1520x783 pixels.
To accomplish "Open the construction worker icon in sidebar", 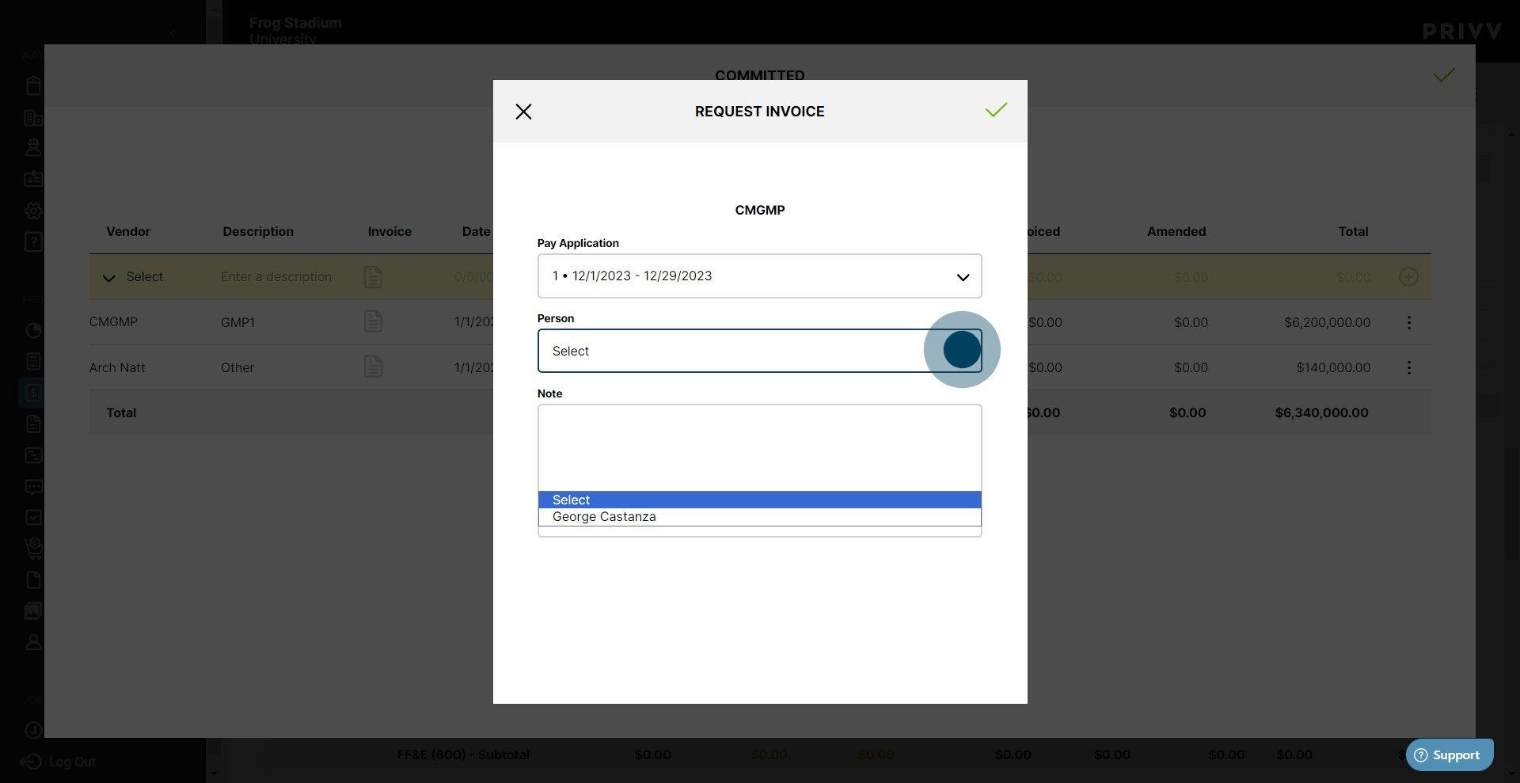I will click(x=33, y=148).
